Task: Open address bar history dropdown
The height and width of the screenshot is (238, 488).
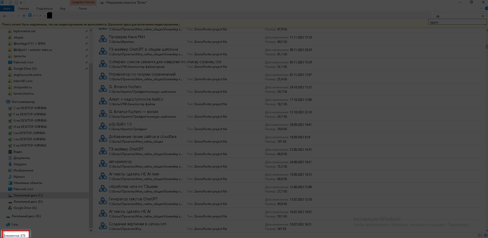Action: [x=45, y=16]
